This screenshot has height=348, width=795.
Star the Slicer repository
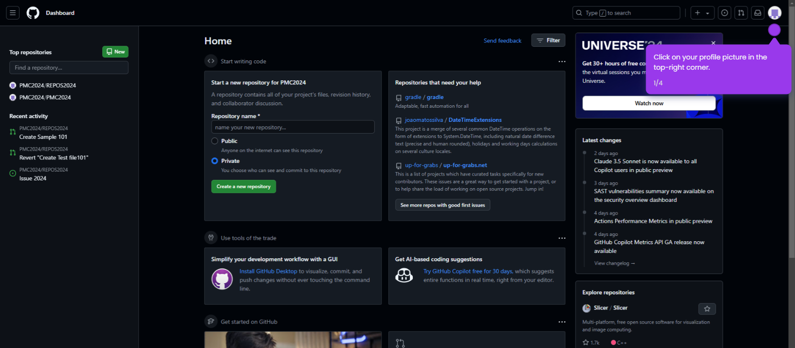coord(707,309)
